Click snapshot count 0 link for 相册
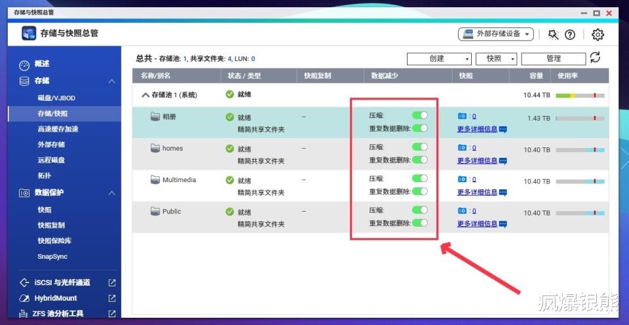Viewport: 629px width, 325px height. click(474, 117)
